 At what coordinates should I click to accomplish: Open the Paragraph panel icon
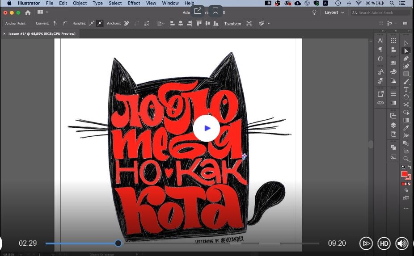tap(380, 50)
